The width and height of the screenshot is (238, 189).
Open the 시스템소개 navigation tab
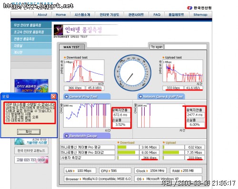(82, 15)
